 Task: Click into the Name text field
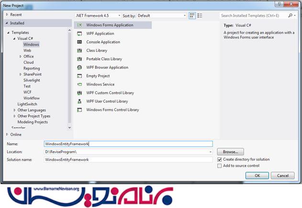128,144
